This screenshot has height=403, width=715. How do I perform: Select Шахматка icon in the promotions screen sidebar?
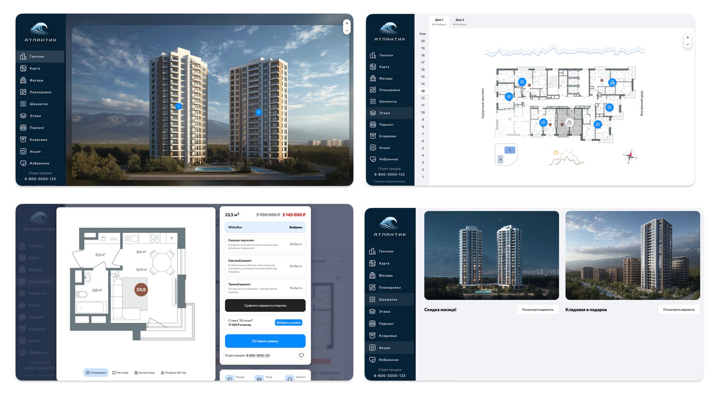[x=372, y=299]
